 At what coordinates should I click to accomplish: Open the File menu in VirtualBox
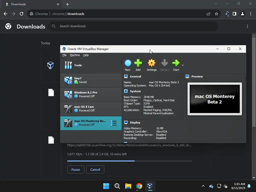click(x=64, y=55)
